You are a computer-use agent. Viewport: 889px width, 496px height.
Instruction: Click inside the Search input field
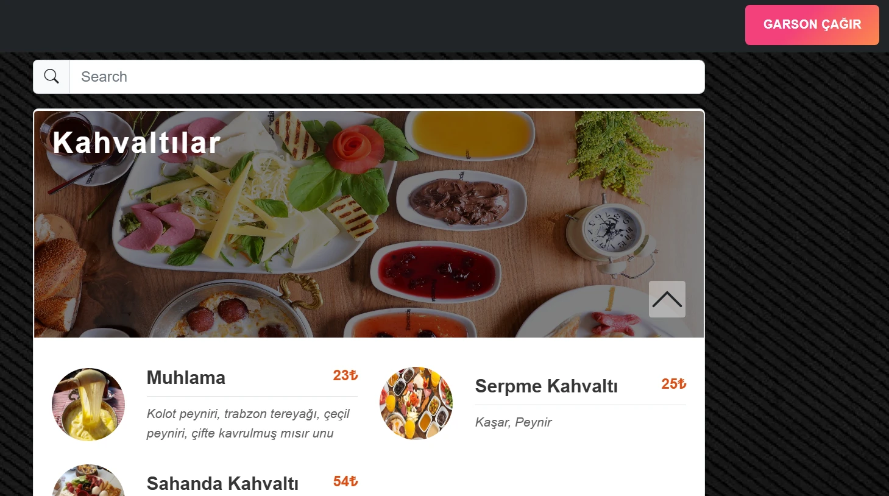[x=387, y=77]
